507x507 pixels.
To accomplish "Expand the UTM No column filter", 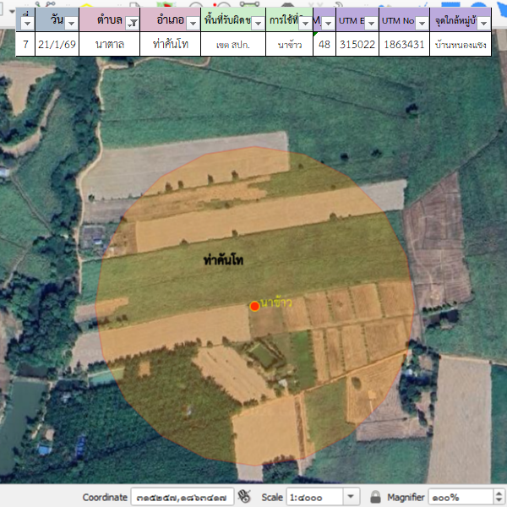I will 421,23.
